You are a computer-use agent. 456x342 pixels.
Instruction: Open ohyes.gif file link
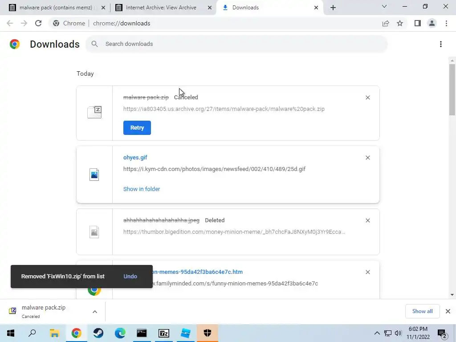coord(135,157)
